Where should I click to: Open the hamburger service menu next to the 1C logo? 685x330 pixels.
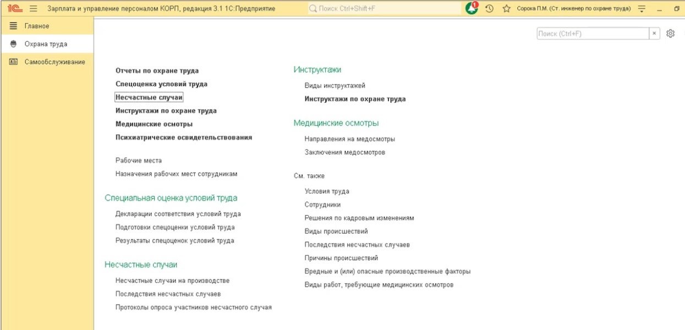33,9
